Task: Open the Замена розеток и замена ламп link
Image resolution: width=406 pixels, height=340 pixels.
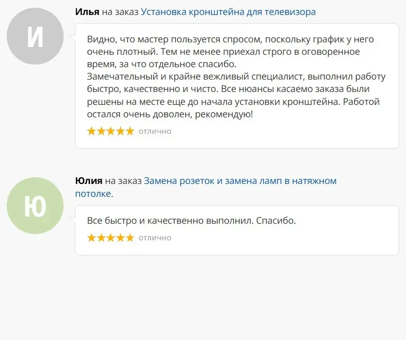Action: tap(240, 181)
